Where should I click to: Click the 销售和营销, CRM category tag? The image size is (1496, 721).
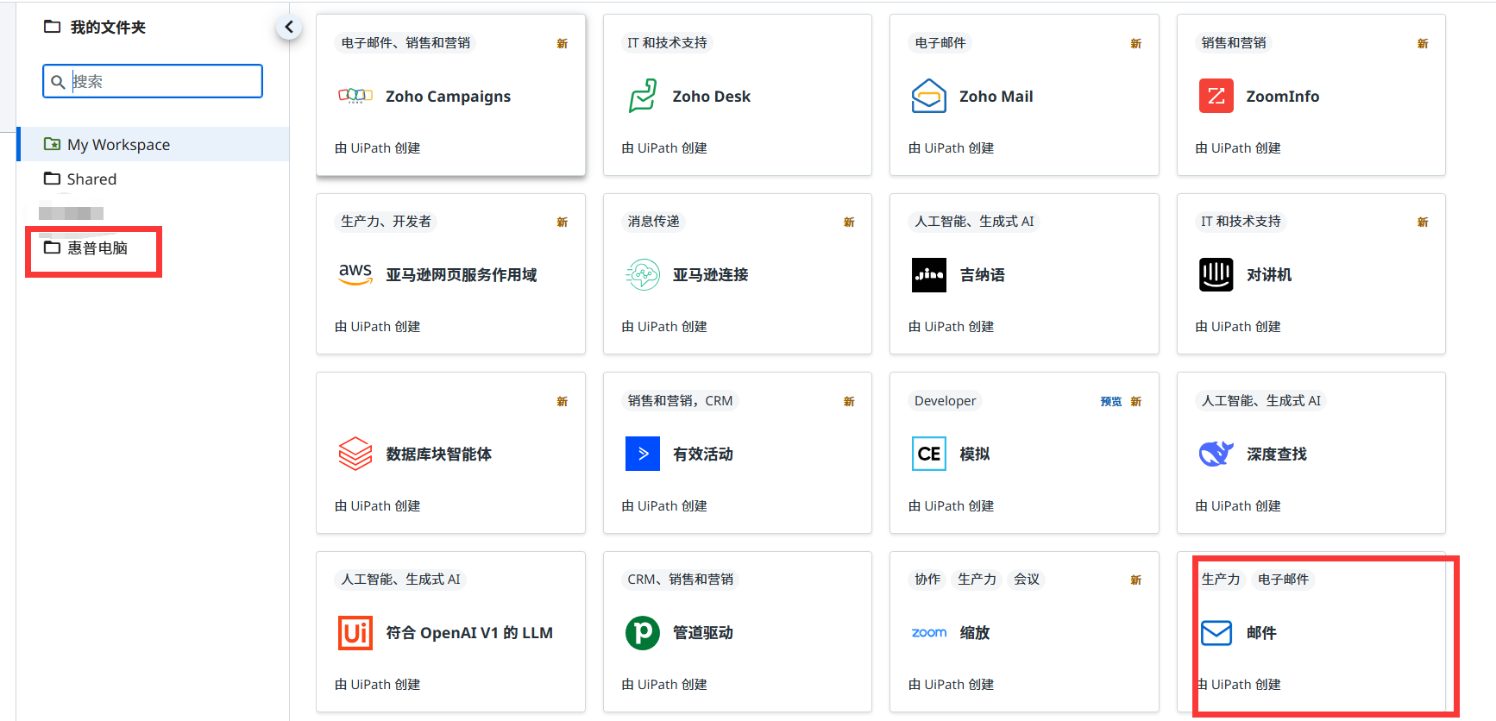click(680, 400)
